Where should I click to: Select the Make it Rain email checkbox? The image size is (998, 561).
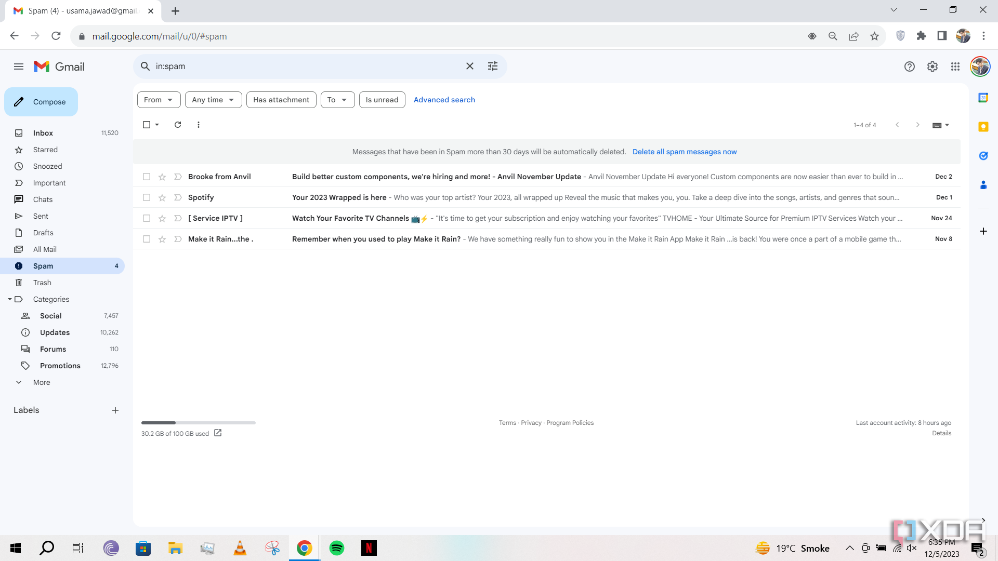147,239
